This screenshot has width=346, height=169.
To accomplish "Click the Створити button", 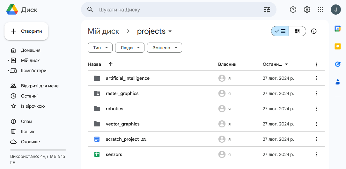I will (x=26, y=31).
